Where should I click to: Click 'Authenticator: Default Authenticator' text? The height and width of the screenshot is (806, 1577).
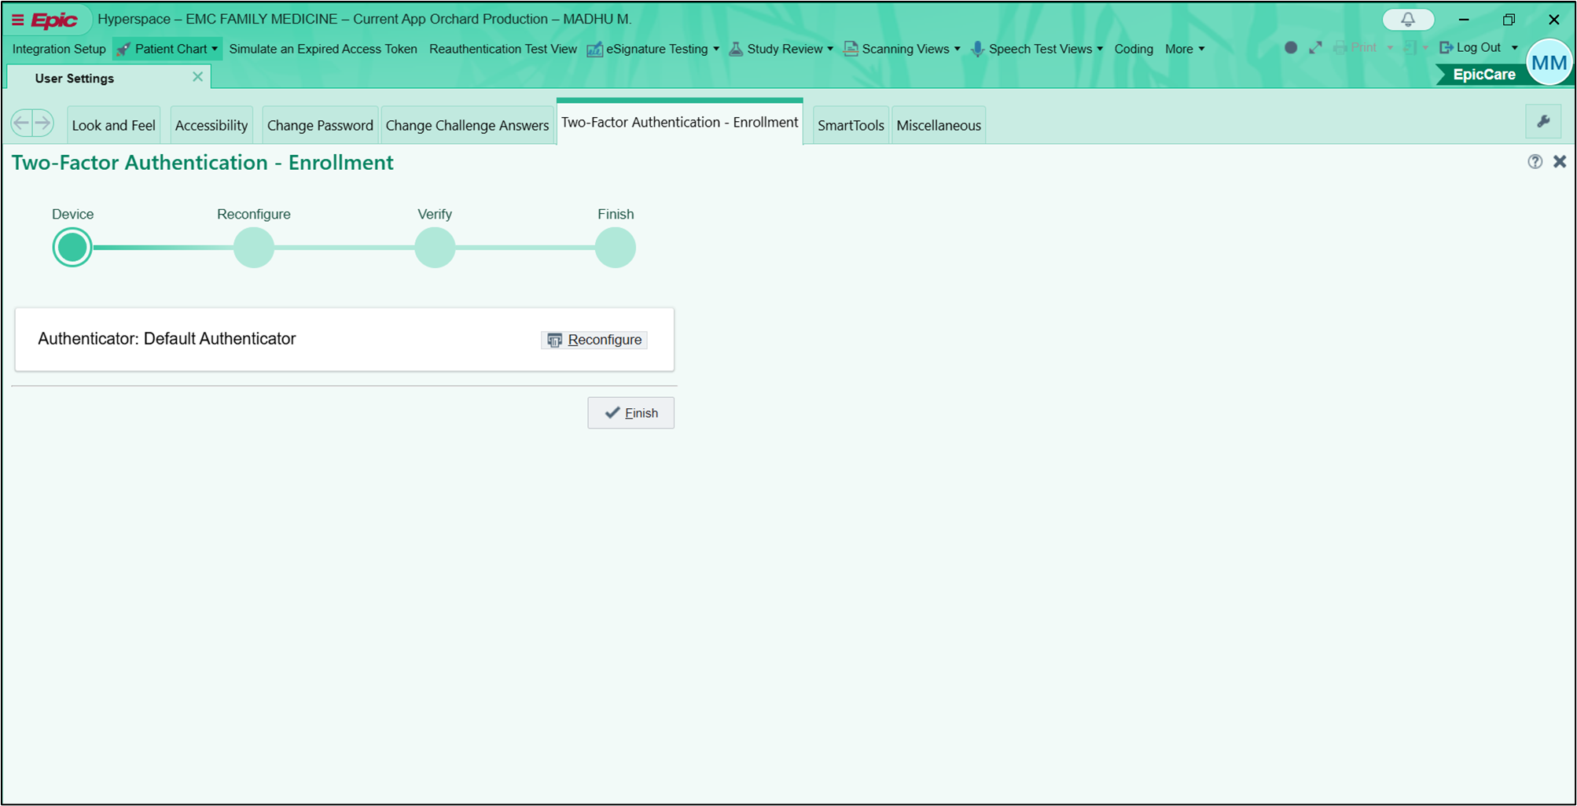pos(167,339)
